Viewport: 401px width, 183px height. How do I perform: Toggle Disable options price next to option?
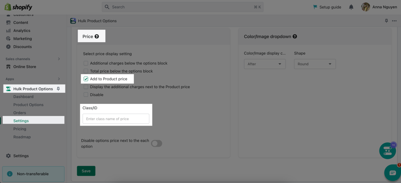coord(157,144)
